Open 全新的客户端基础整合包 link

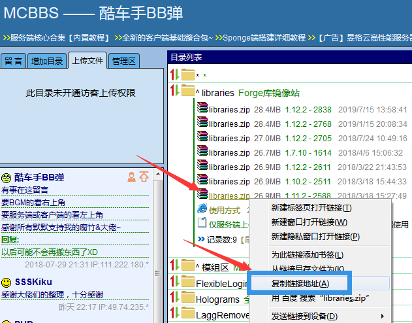[167, 38]
